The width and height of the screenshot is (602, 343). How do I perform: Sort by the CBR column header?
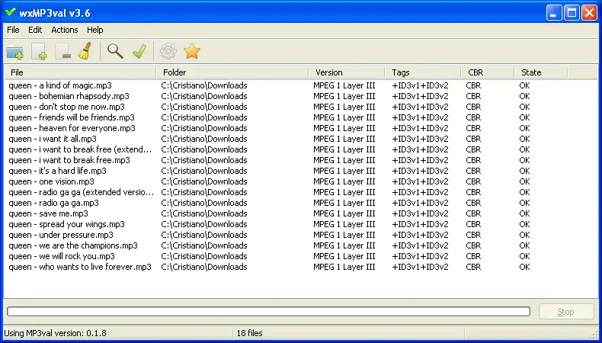[488, 72]
